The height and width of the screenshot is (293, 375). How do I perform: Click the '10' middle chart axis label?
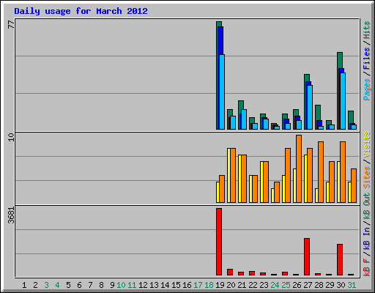pyautogui.click(x=11, y=137)
